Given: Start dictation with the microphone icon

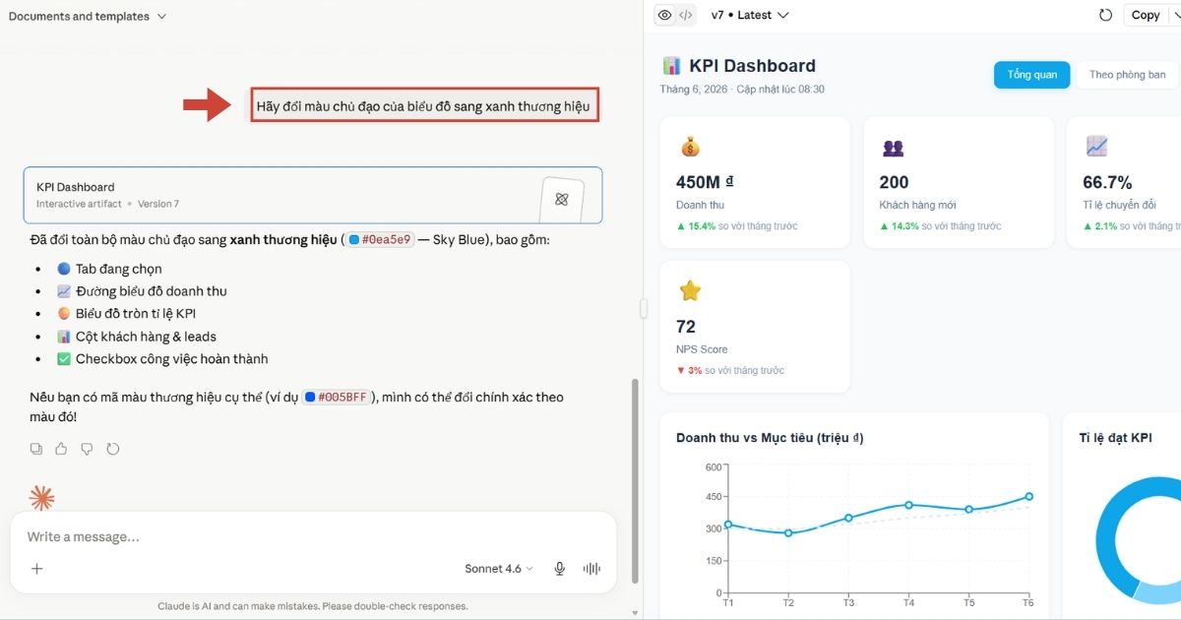Looking at the screenshot, I should point(560,568).
